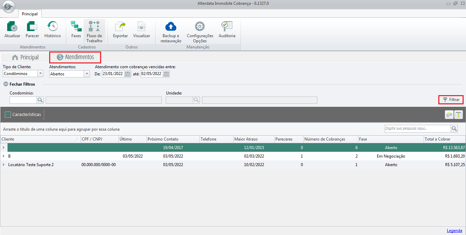The height and width of the screenshot is (235, 466).
Task: Focus the Condomínio code input field
Action: click(23, 100)
